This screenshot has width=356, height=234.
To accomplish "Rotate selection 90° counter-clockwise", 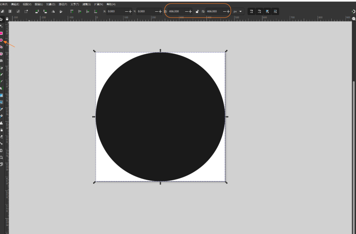I will pyautogui.click(x=37, y=11).
